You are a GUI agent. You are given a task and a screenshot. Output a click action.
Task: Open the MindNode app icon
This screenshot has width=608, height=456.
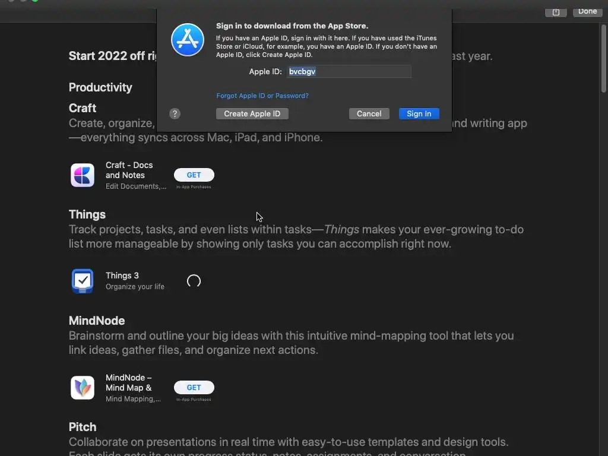point(82,387)
